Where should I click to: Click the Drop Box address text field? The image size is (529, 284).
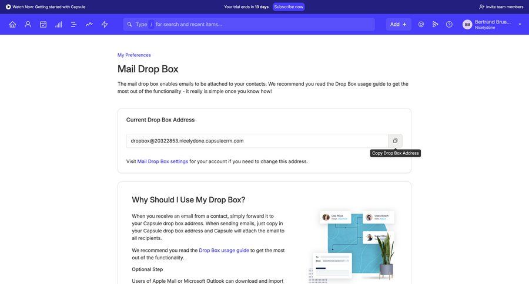click(x=257, y=141)
